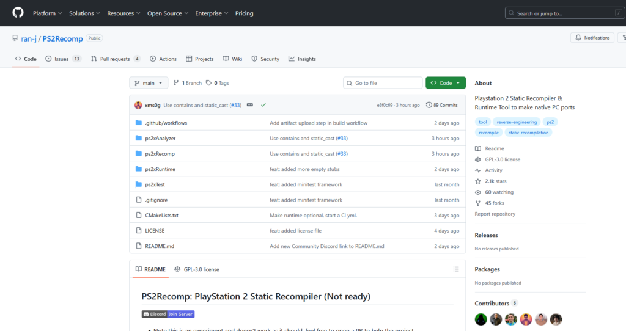Click #33 link in ps2xAnalyzer row

pos(342,138)
